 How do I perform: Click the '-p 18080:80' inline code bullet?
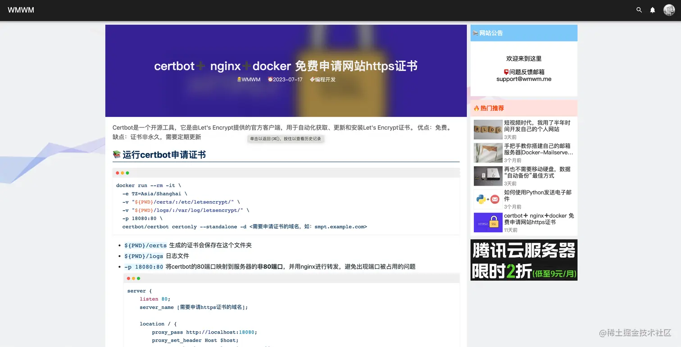[144, 267]
